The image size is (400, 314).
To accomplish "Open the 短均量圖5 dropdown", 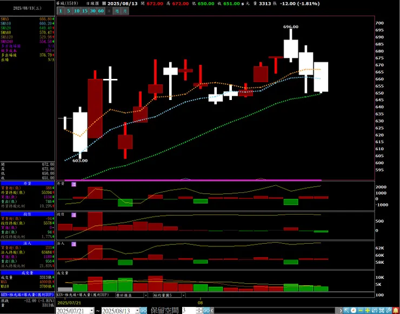I will [183, 295].
